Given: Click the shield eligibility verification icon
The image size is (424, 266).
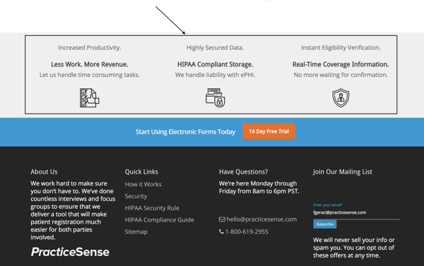Looking at the screenshot, I should 341,98.
